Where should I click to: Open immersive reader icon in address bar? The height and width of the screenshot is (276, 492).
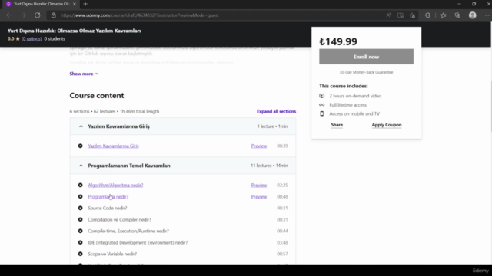click(401, 15)
